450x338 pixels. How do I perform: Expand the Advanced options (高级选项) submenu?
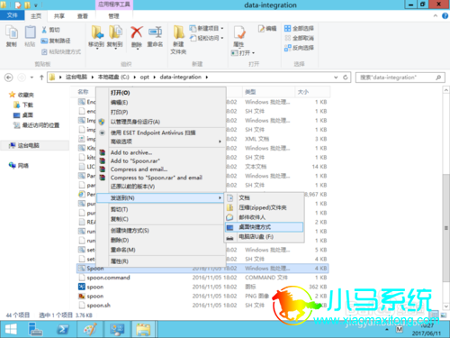point(161,142)
